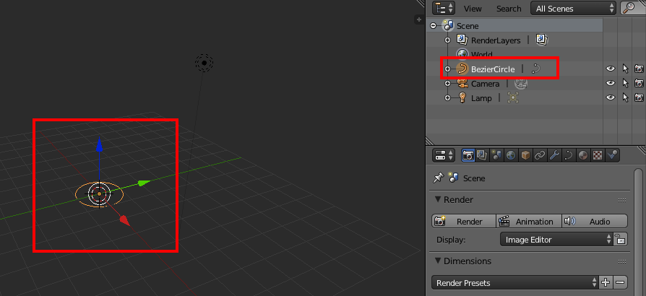Viewport: 646px width, 296px height.
Task: Toggle BezierCircle selectability arrow icon
Action: point(625,69)
